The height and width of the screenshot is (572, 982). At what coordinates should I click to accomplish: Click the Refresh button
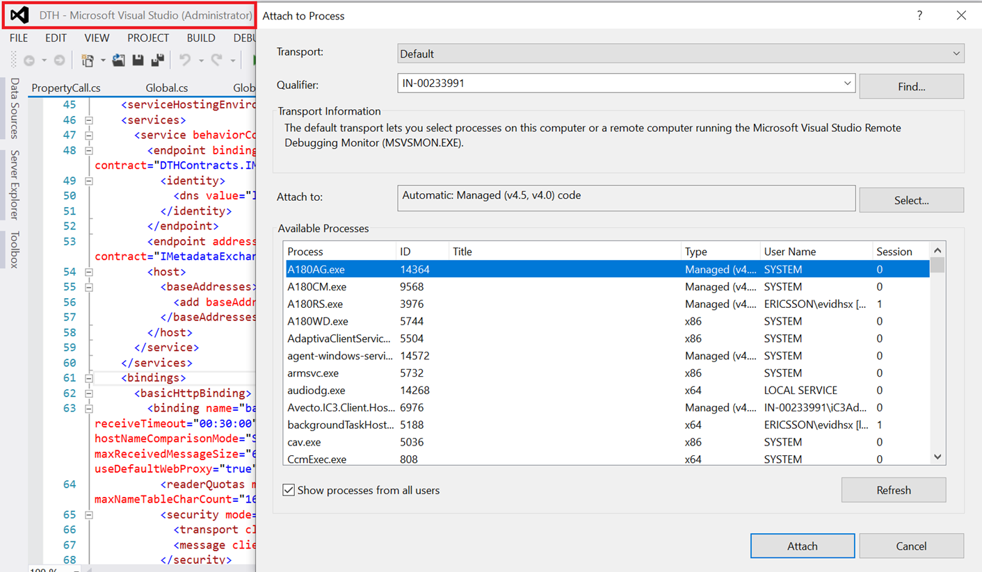pyautogui.click(x=894, y=490)
